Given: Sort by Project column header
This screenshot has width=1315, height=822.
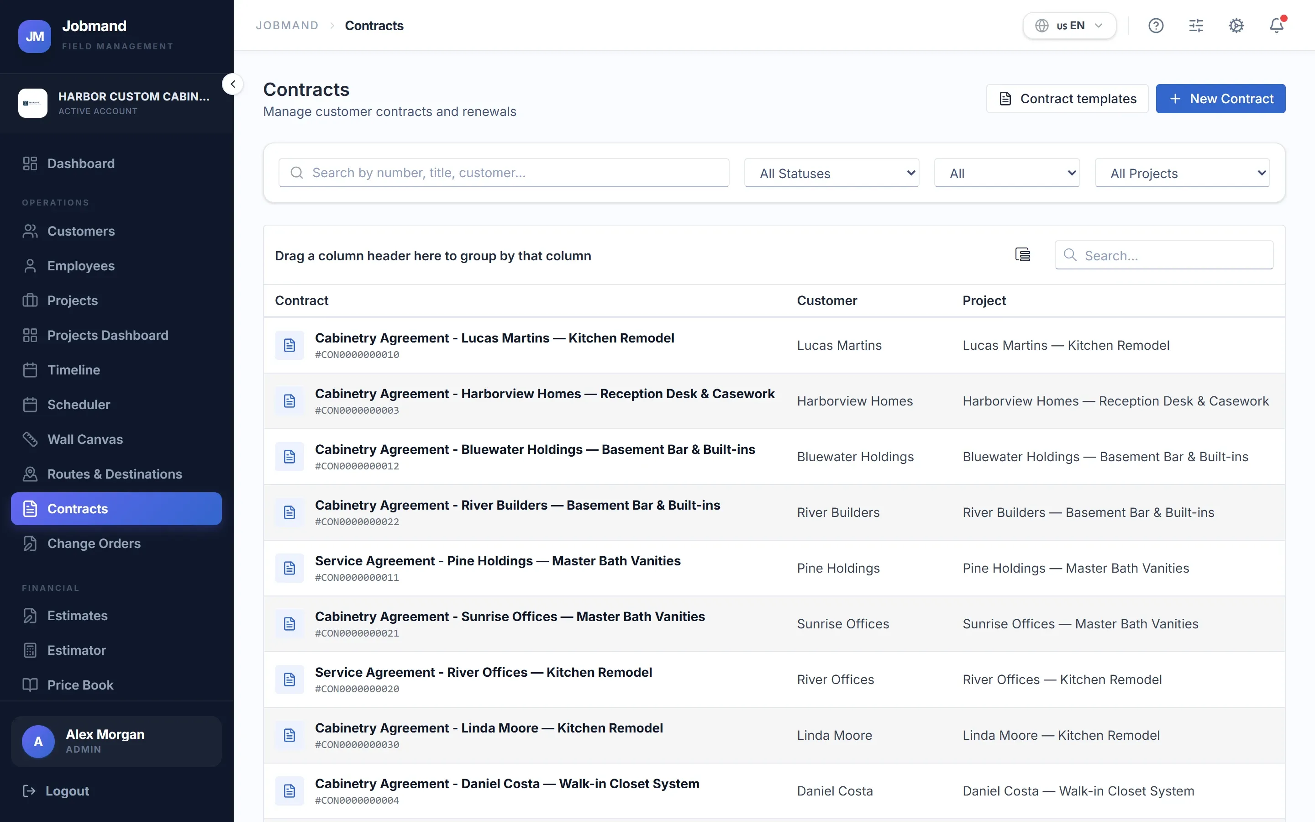Looking at the screenshot, I should tap(984, 300).
